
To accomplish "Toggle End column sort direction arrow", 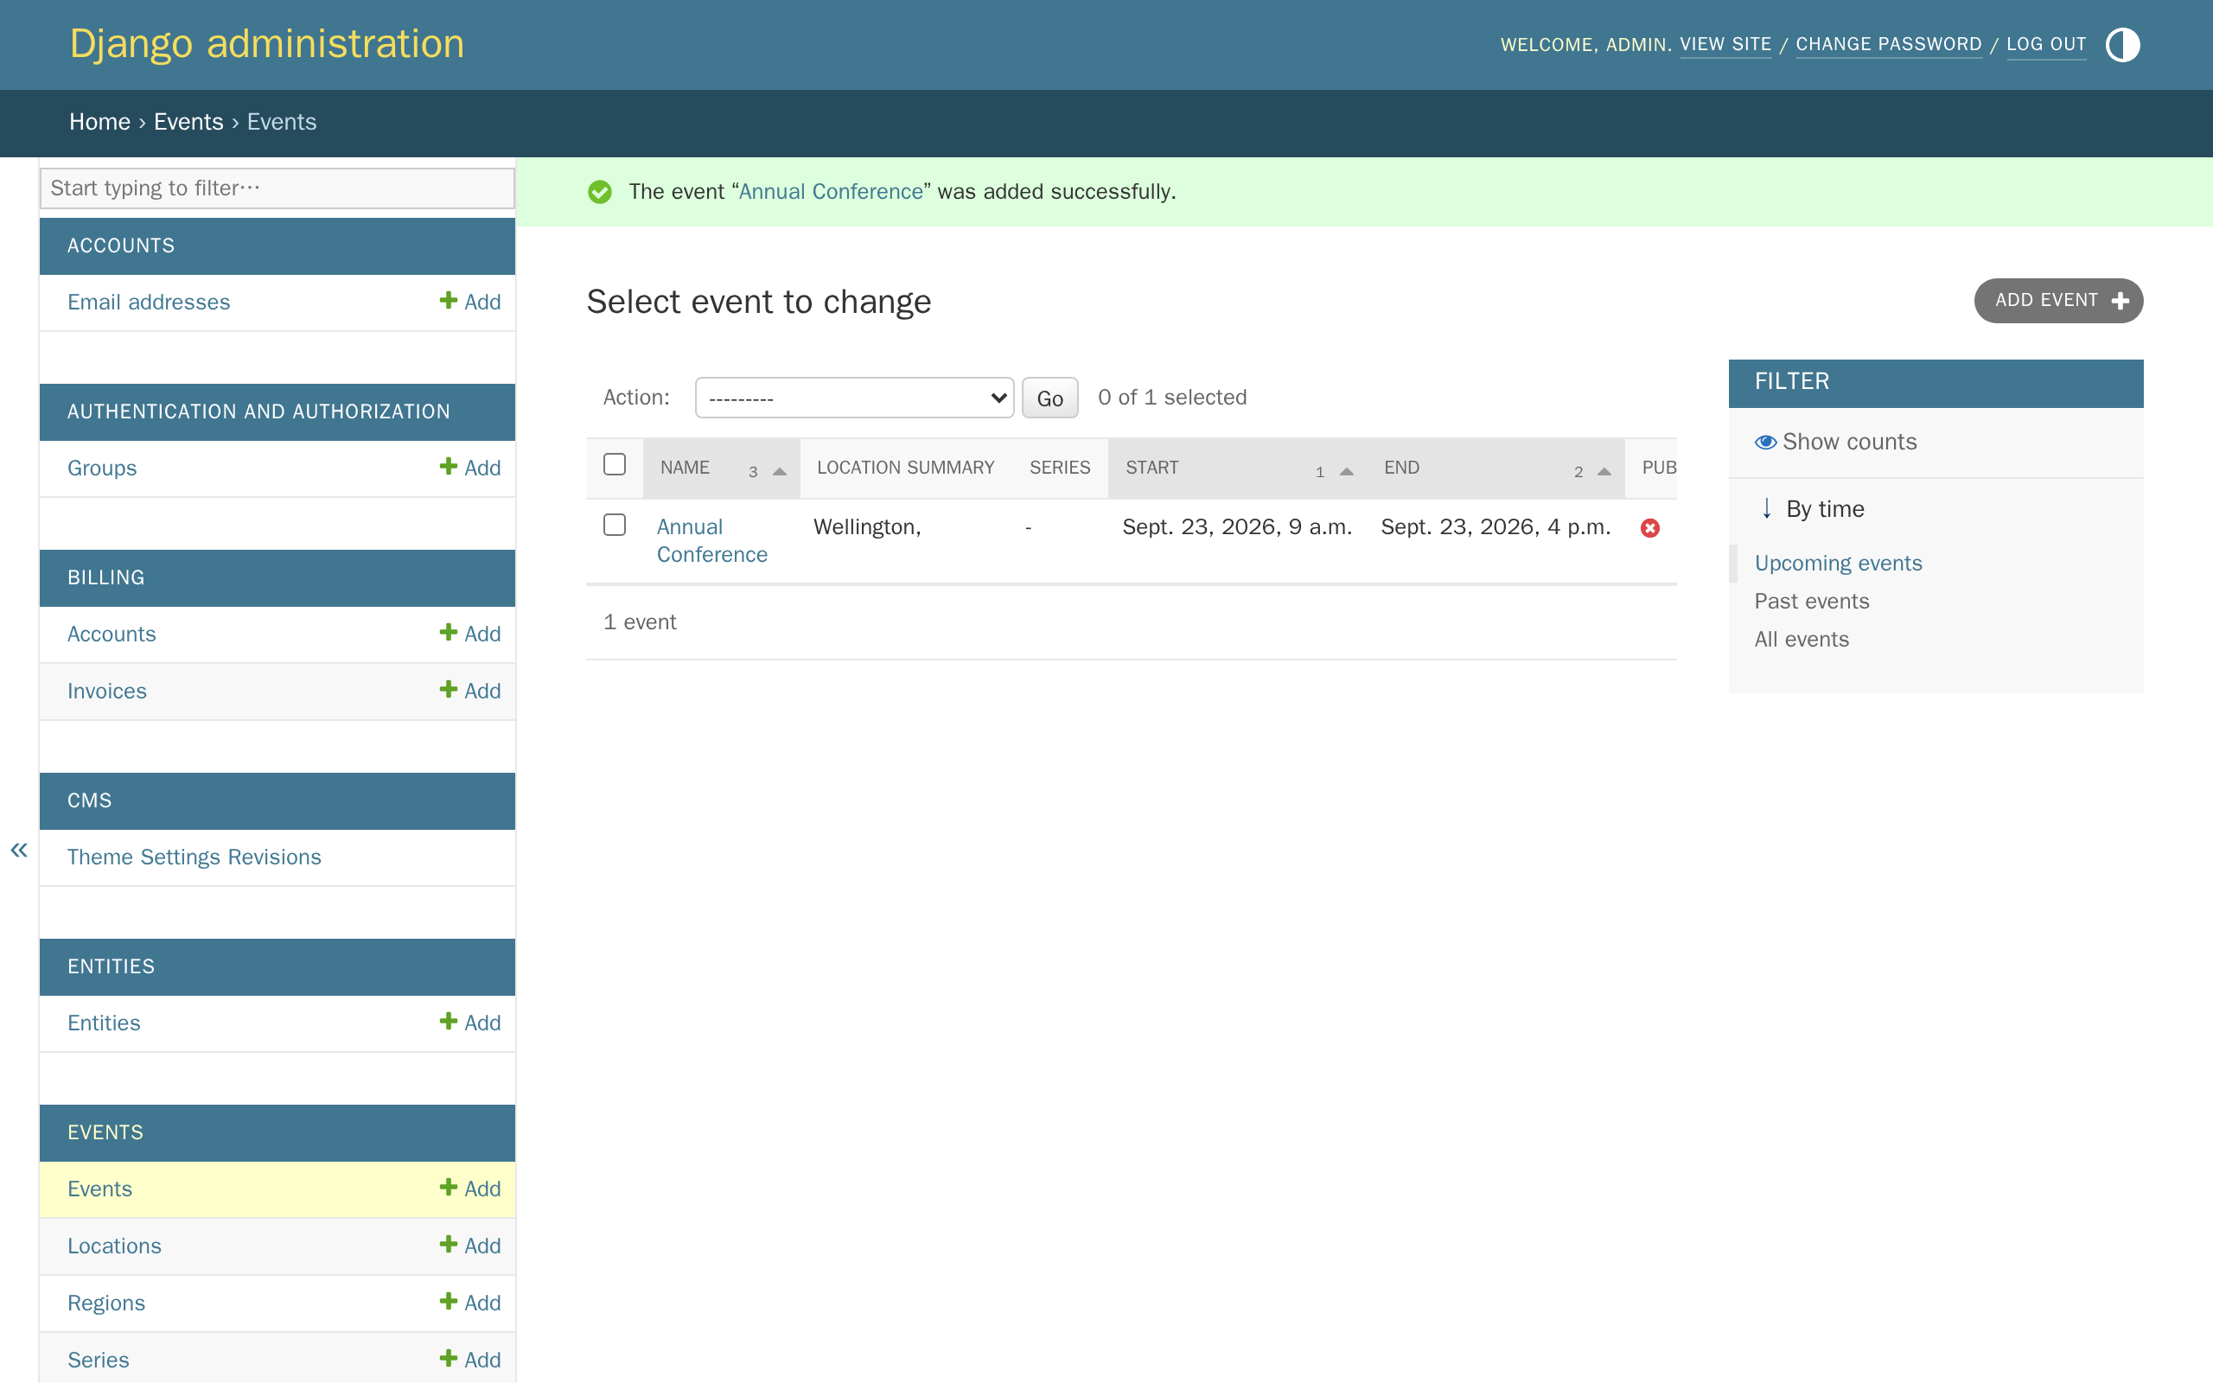I will point(1604,472).
